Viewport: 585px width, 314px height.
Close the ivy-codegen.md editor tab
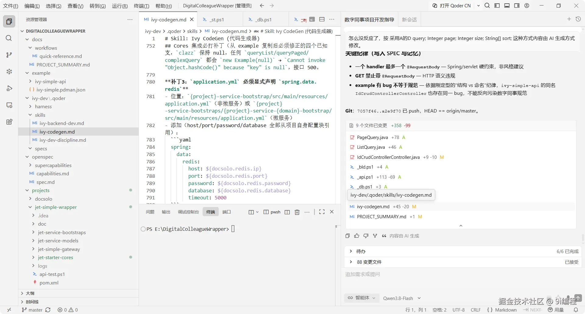coord(192,19)
